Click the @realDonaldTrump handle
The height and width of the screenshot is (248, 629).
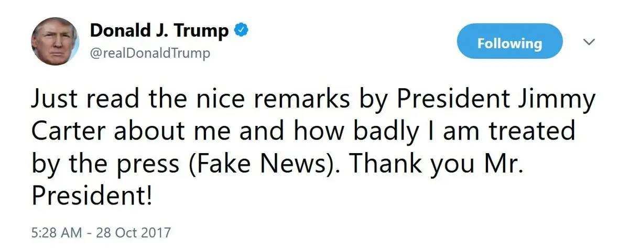tap(150, 53)
